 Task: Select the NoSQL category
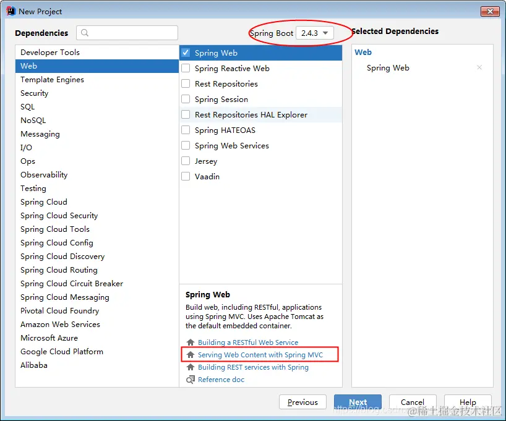(97, 121)
